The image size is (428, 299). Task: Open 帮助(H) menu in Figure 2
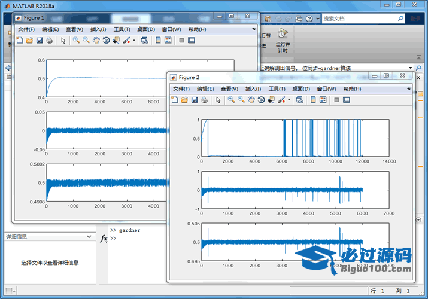point(352,89)
